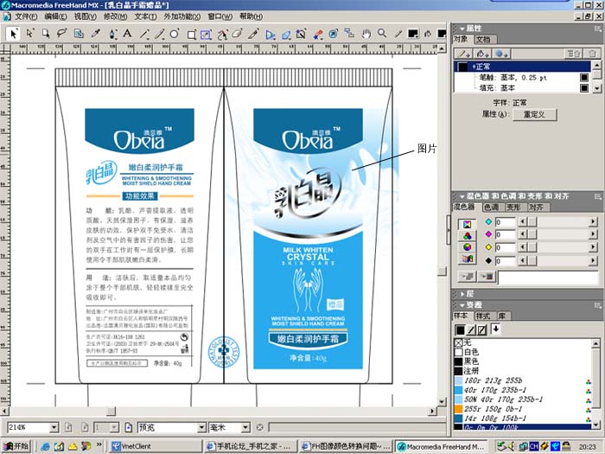Viewport: 605px width, 454px height.
Task: Click the add fill attribute icon
Action: 482,54
